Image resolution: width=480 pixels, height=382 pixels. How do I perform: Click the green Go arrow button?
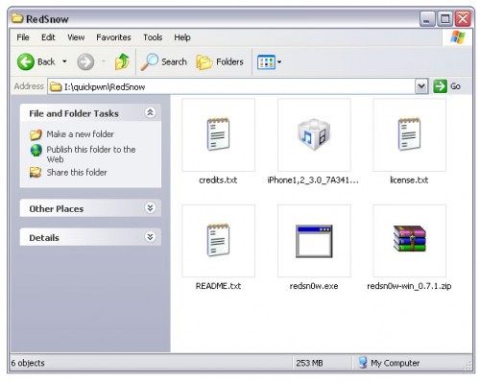(x=440, y=86)
